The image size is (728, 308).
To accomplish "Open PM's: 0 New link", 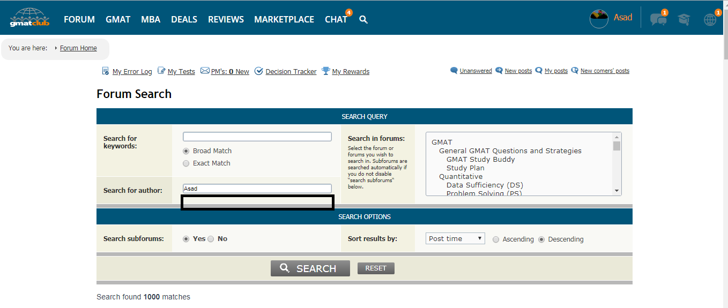I will point(230,72).
